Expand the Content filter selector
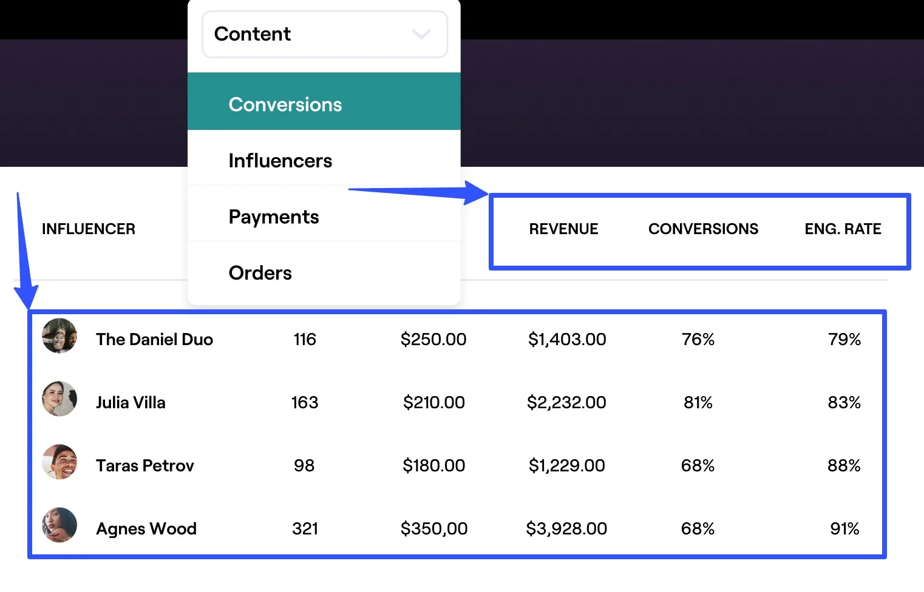This screenshot has height=592, width=924. point(324,35)
